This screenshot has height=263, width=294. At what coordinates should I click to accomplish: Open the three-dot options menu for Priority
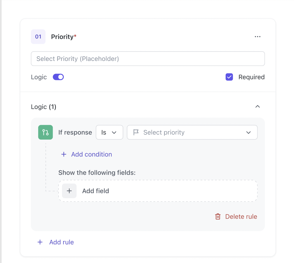click(258, 37)
